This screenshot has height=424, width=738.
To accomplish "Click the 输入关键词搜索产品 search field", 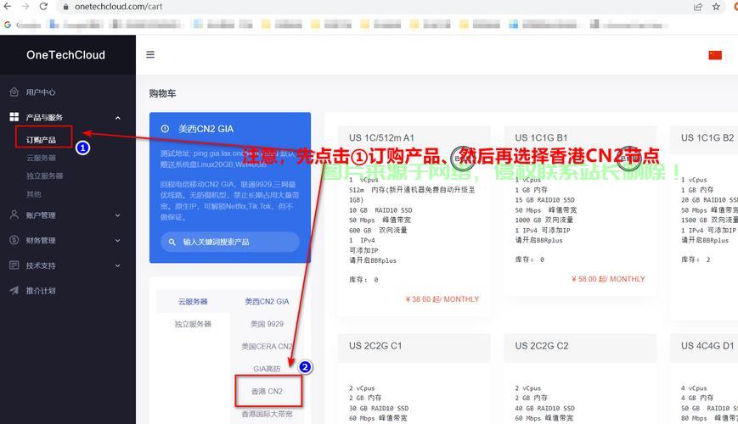I will point(229,242).
